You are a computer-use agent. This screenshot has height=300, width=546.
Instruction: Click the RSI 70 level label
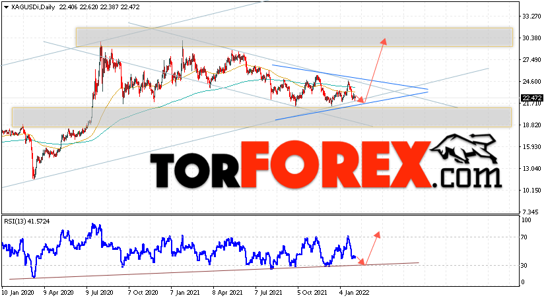click(524, 237)
